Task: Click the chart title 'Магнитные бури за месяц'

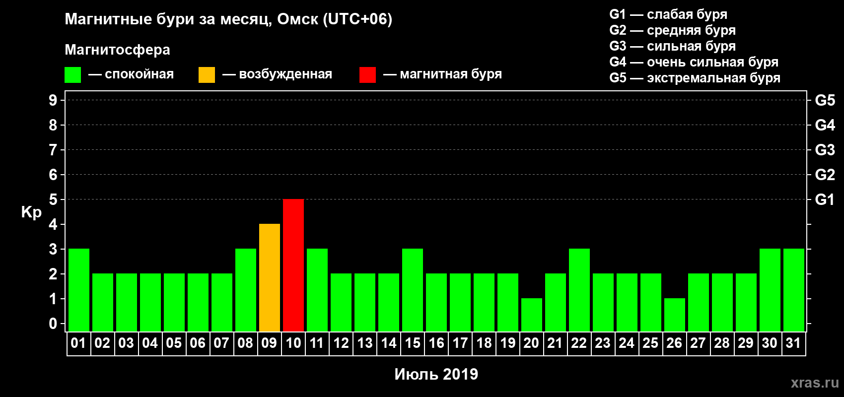Action: [x=168, y=19]
